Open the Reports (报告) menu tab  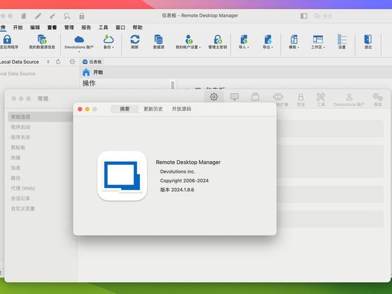(x=86, y=27)
